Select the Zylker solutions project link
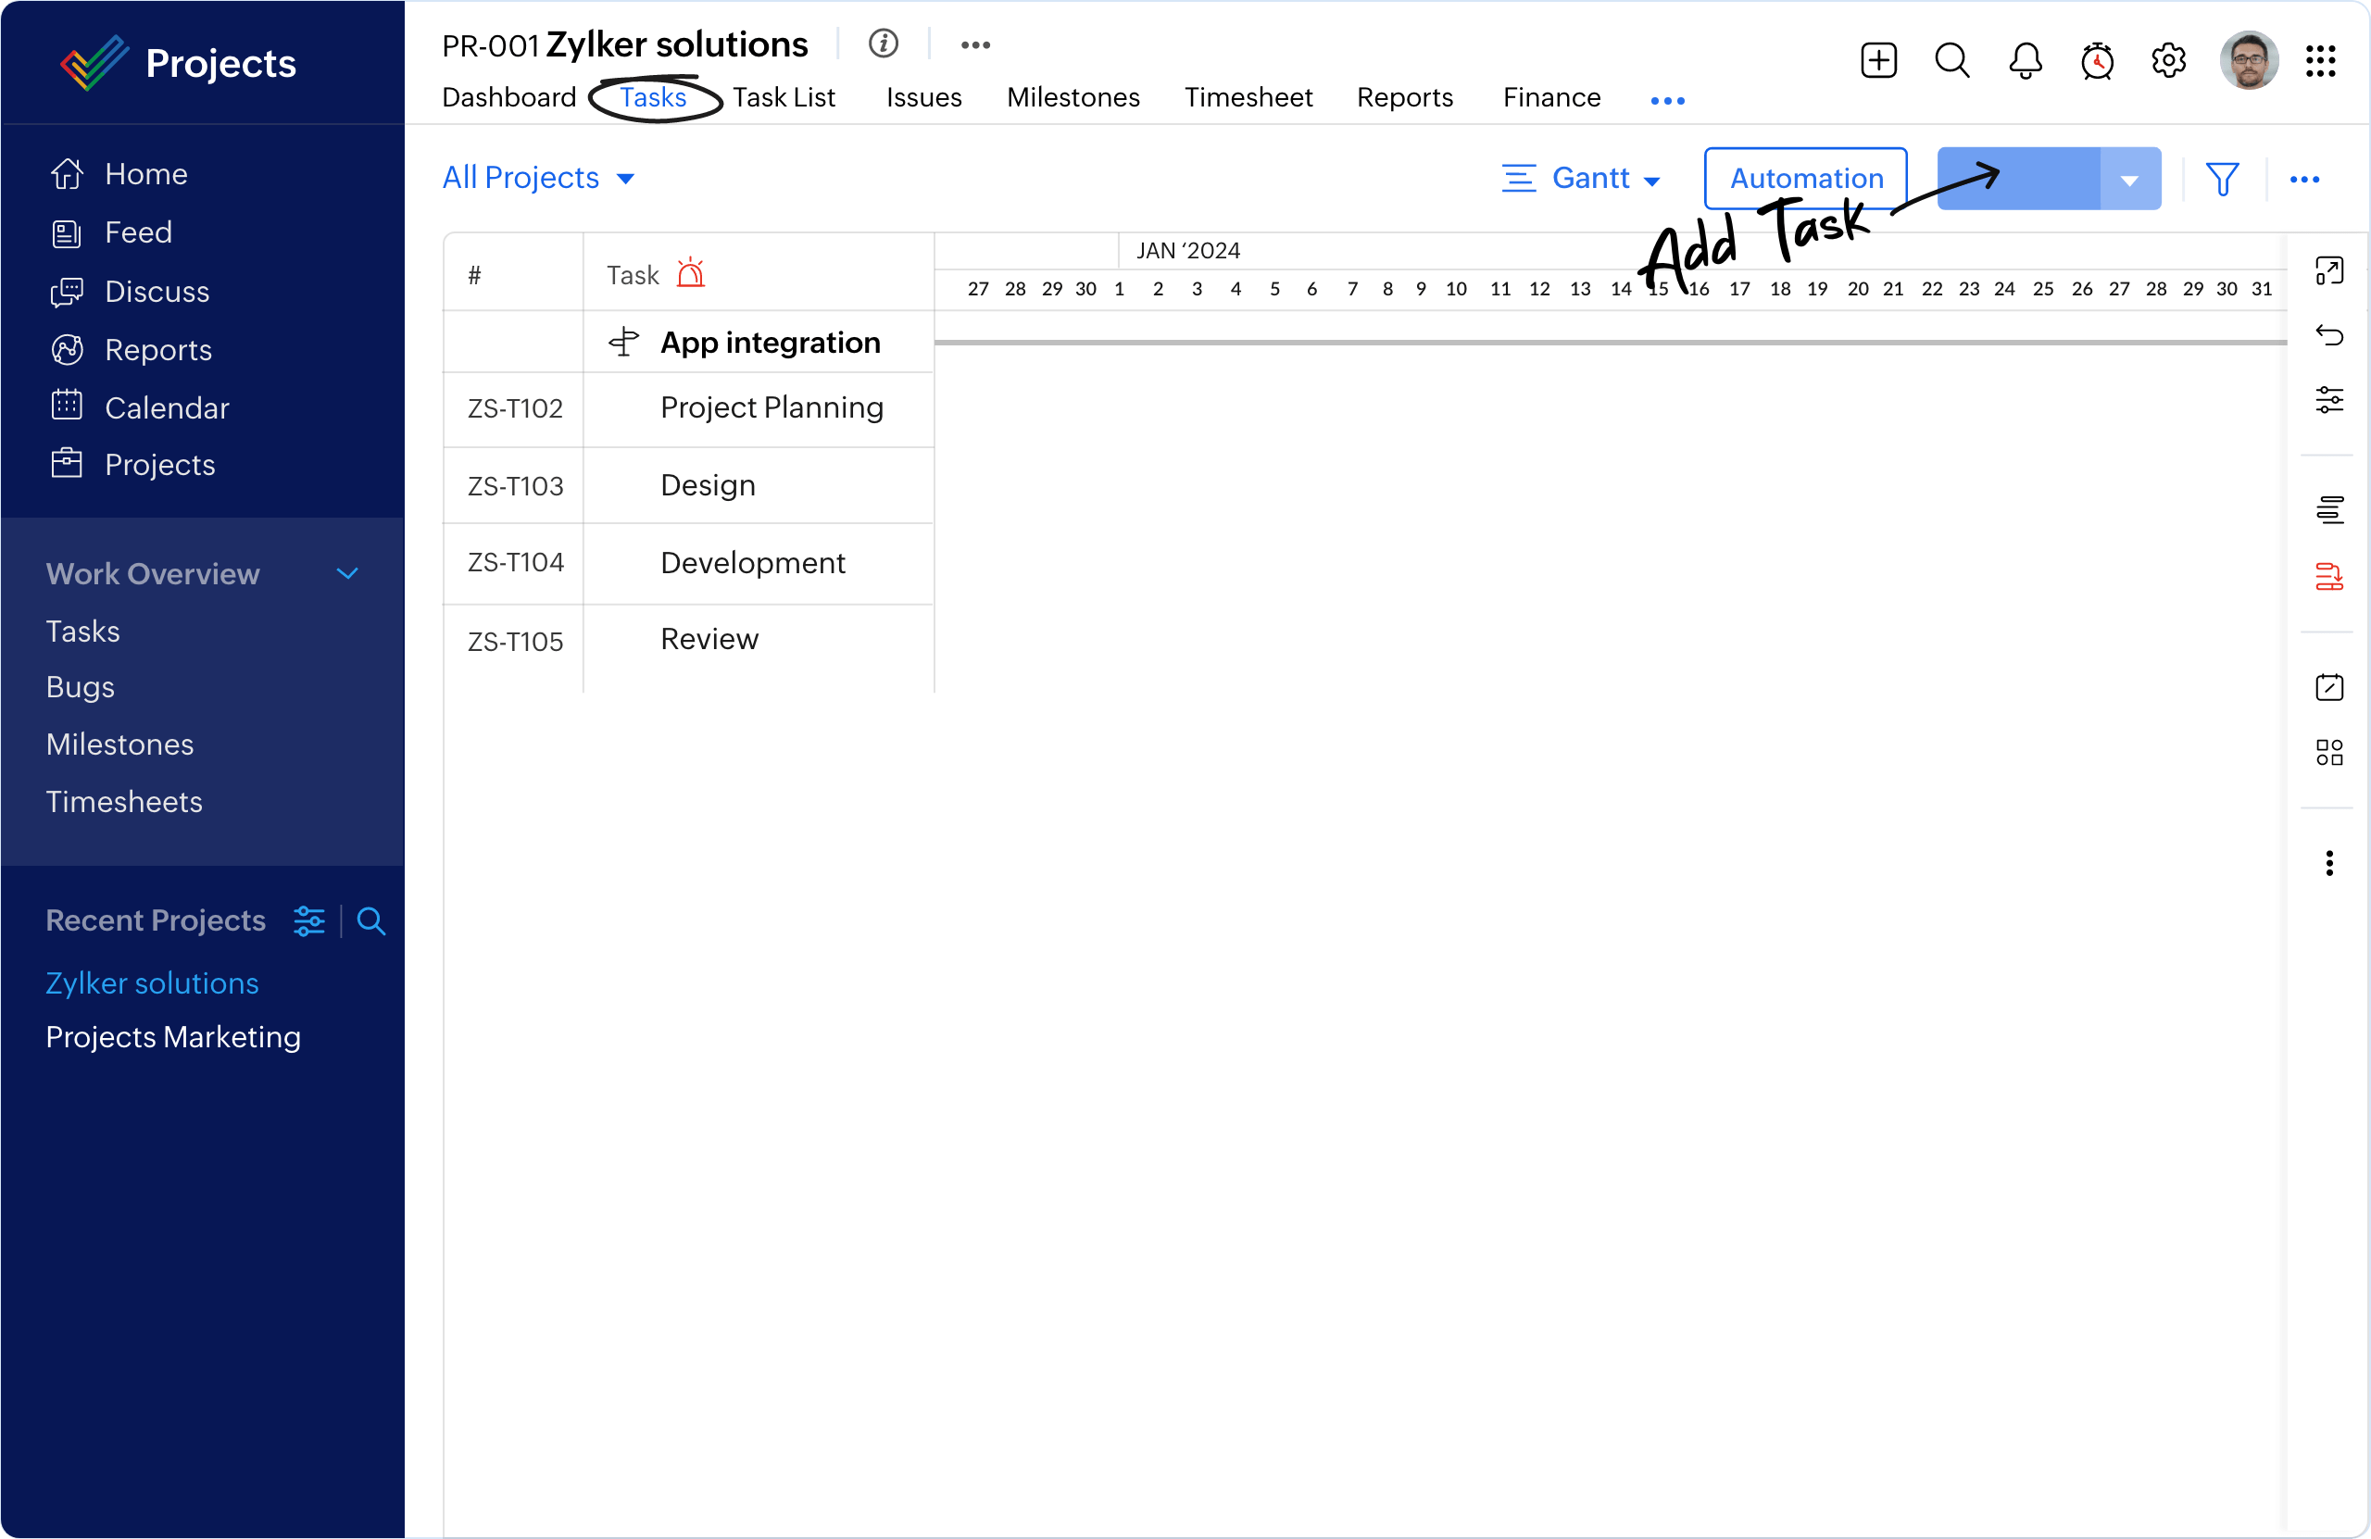2371x1539 pixels. 152,982
